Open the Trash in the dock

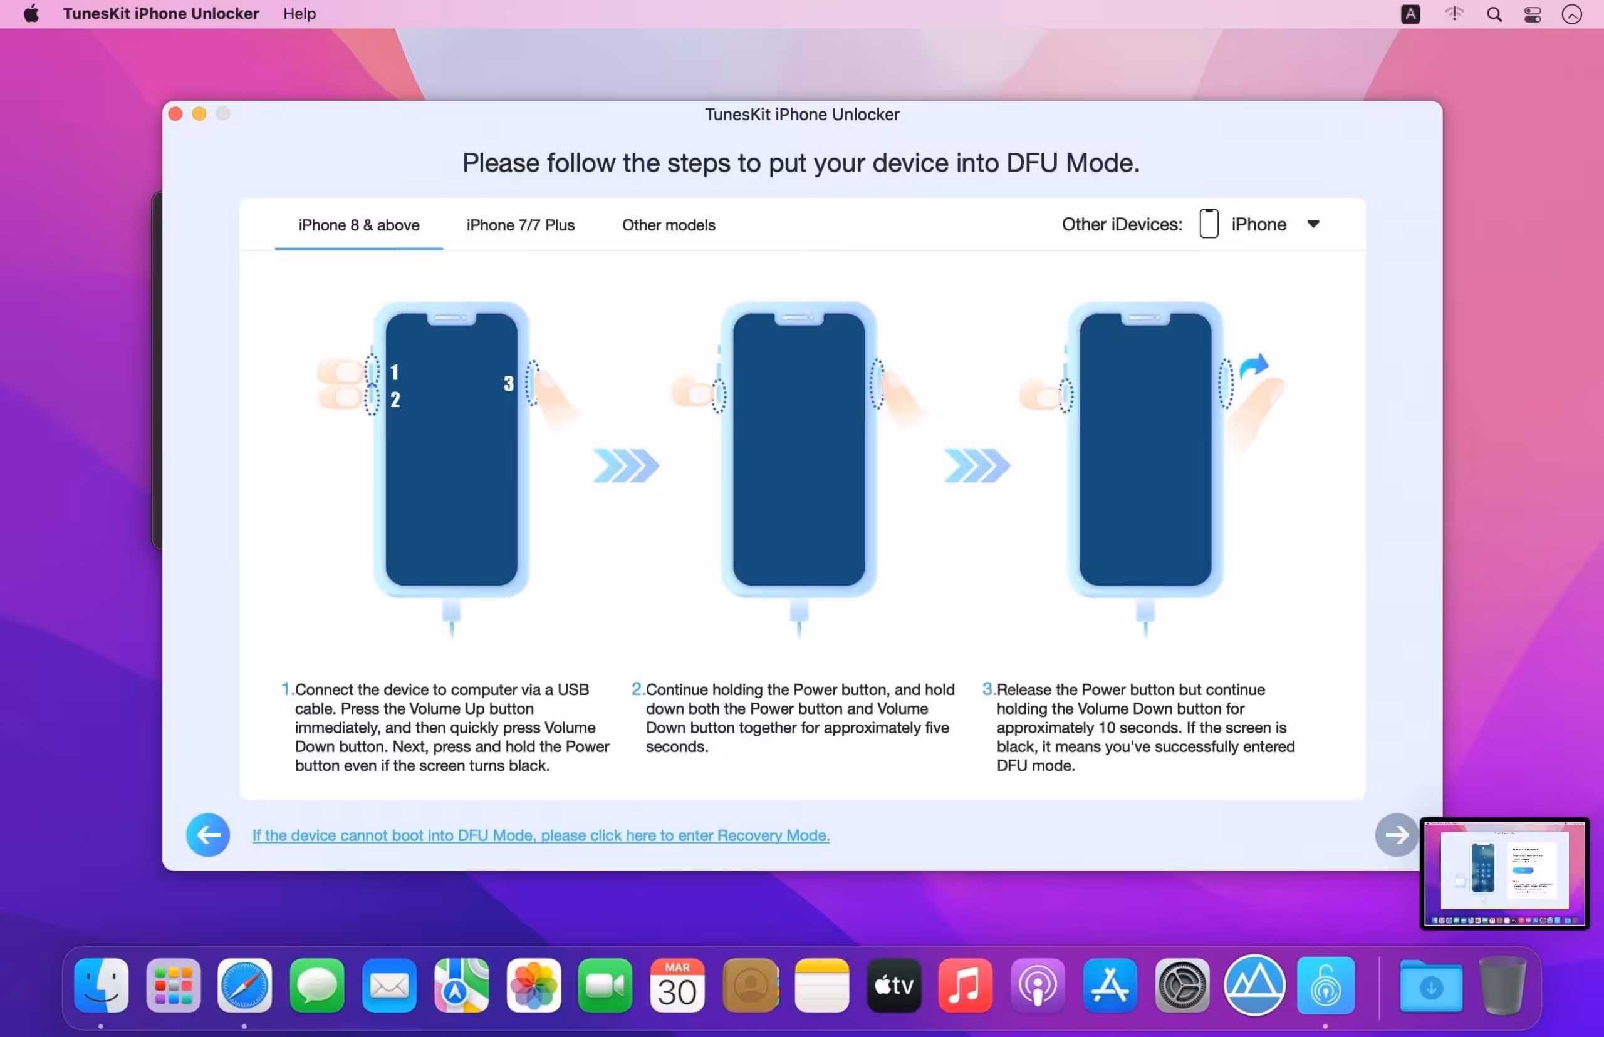tap(1502, 985)
